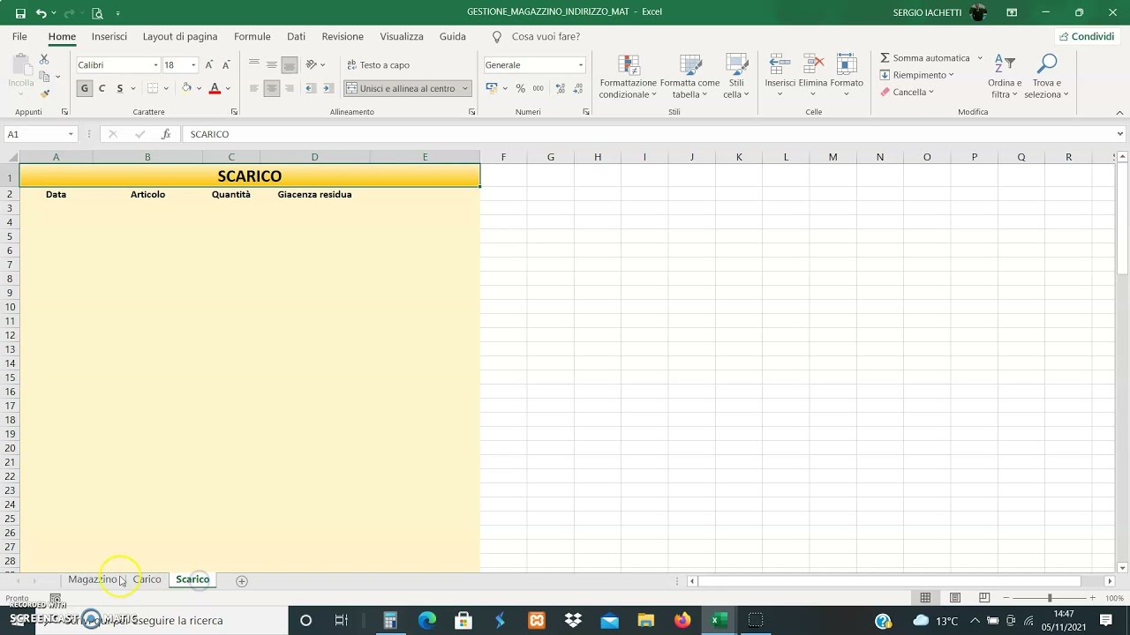Increase font size with larger A
Screen dimensions: 1130x635
click(x=209, y=65)
